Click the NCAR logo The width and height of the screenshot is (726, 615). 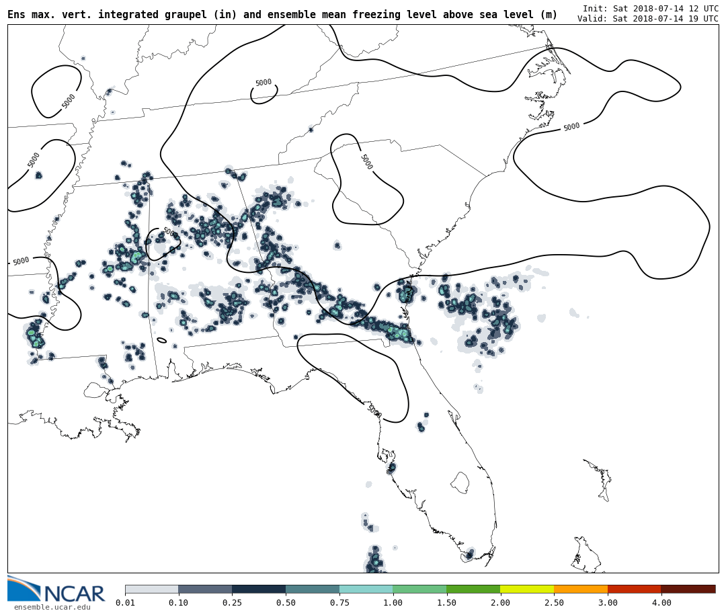(x=56, y=589)
